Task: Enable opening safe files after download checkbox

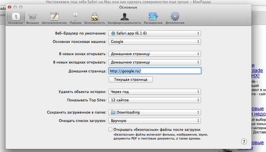Action: pyautogui.click(x=110, y=130)
